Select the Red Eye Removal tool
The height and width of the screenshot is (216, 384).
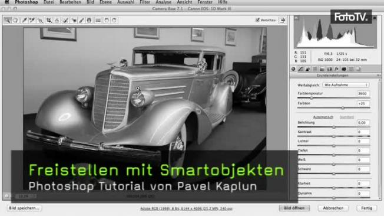[x=74, y=20]
